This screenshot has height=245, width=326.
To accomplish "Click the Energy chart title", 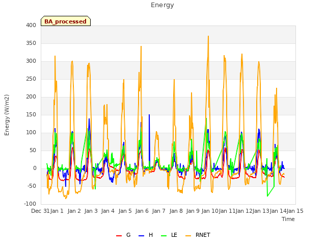I will (162, 5).
